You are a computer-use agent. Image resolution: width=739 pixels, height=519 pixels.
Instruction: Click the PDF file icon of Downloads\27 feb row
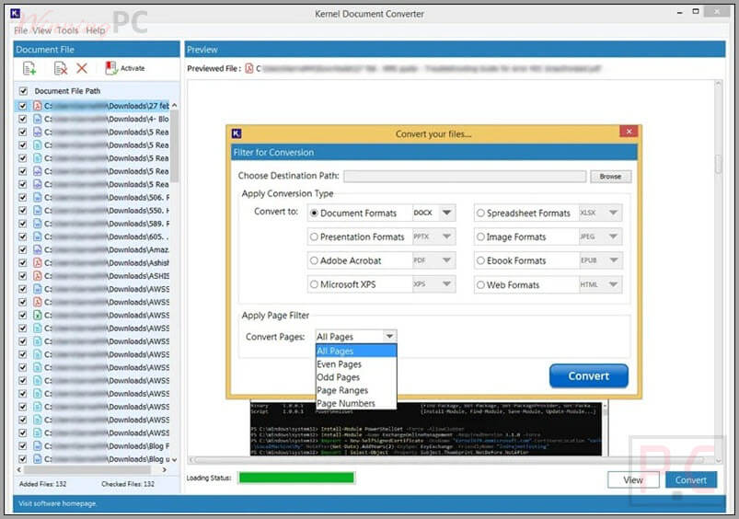click(37, 106)
